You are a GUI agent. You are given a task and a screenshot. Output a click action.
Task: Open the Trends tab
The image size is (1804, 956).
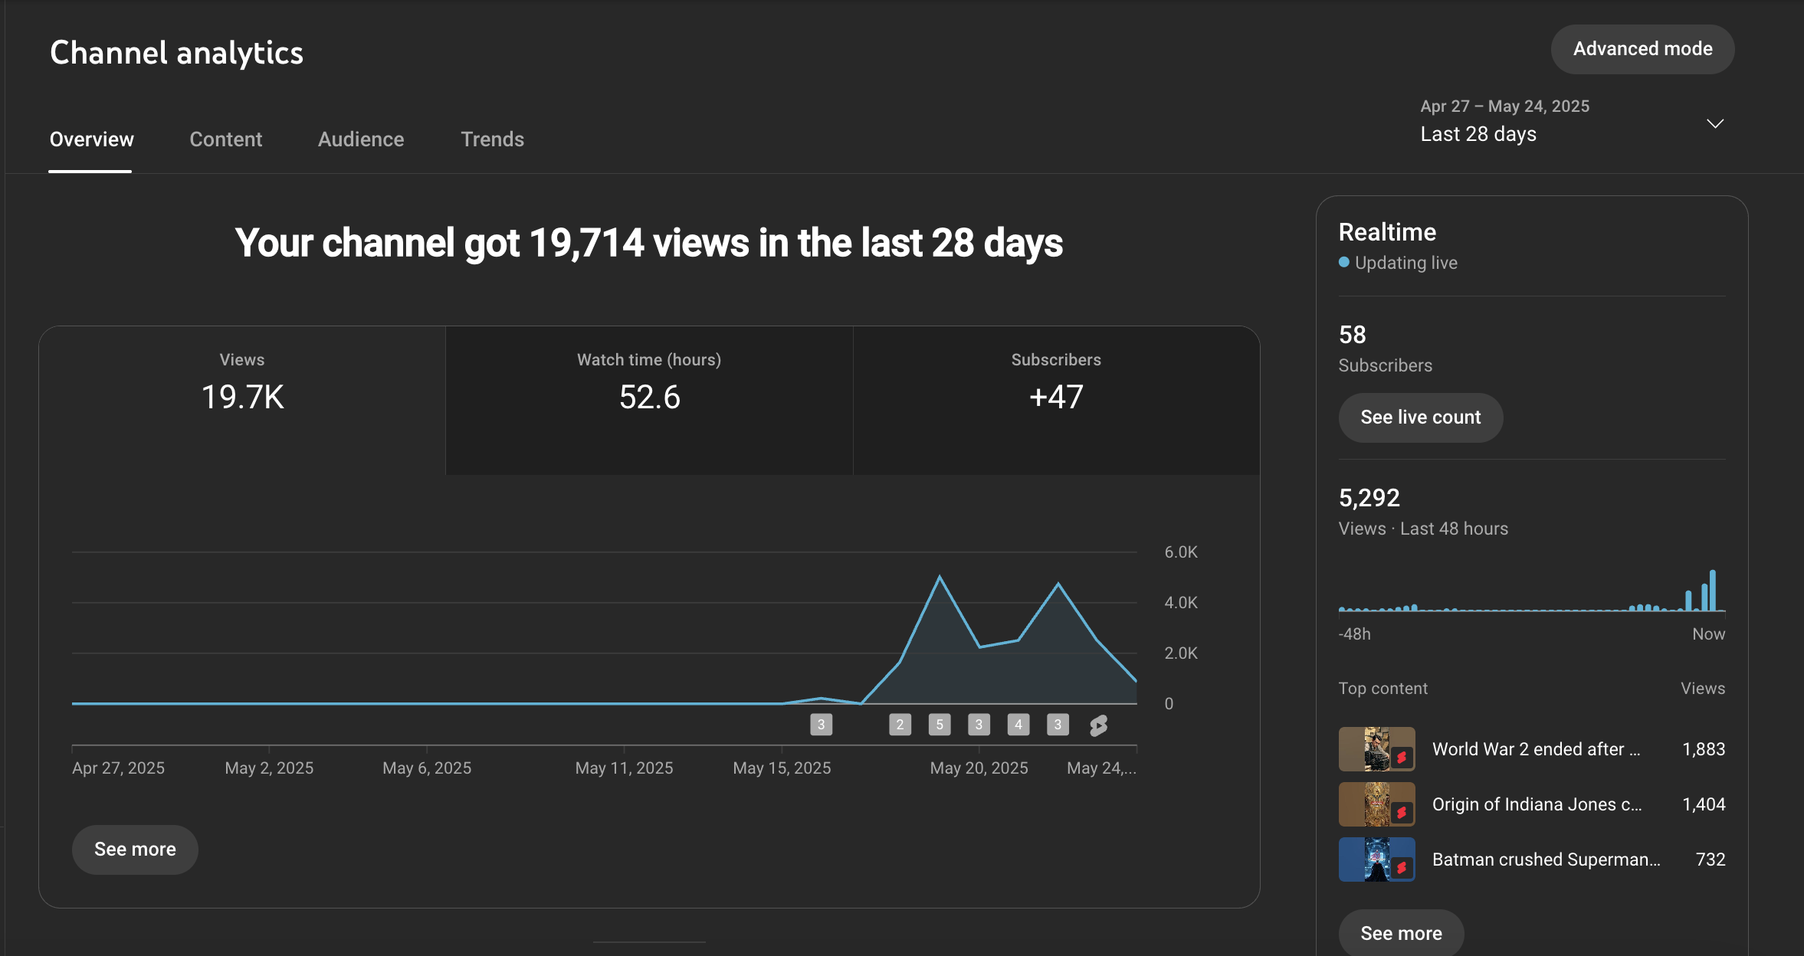[x=492, y=139]
